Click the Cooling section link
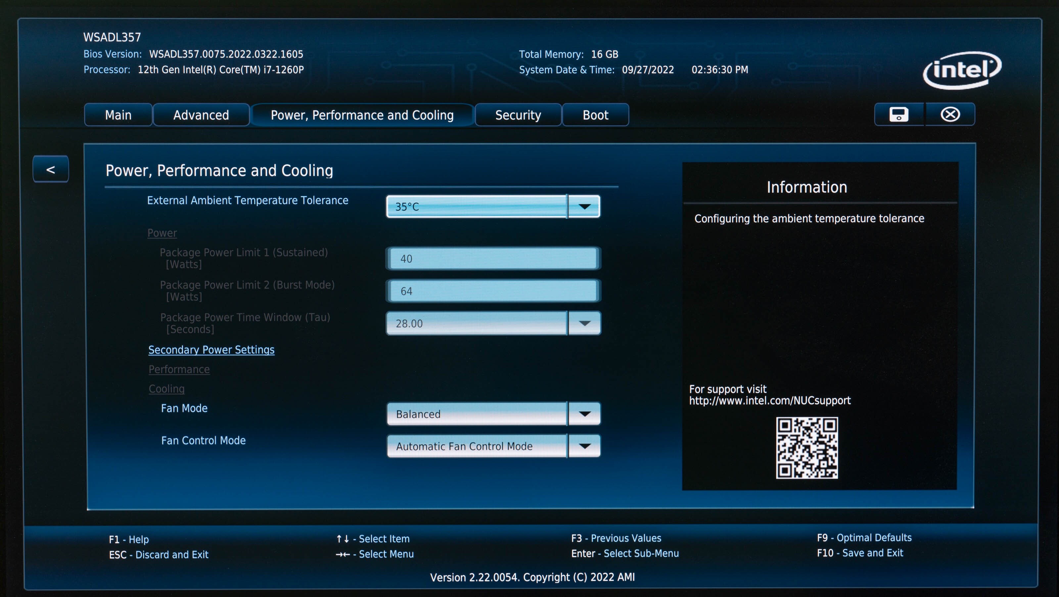1059x597 pixels. point(166,389)
